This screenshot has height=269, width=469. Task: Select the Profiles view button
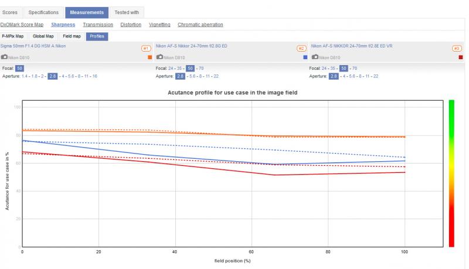[x=97, y=36]
